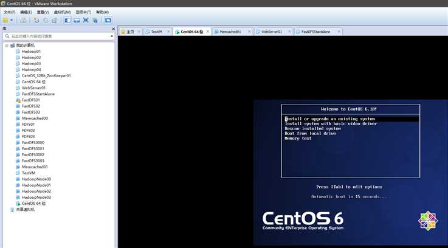Select FDFS02 in the library tree
Screen dimensions: 448x248
[x=29, y=131]
